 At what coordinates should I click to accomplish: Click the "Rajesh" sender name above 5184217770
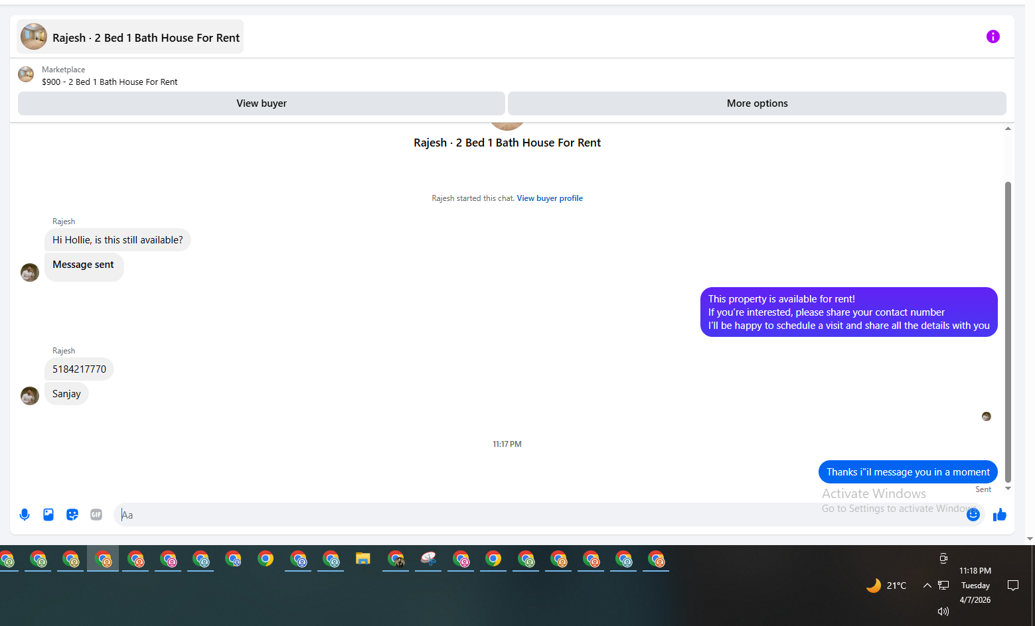[x=64, y=351]
